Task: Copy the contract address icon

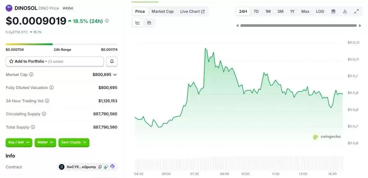Action: click(100, 167)
